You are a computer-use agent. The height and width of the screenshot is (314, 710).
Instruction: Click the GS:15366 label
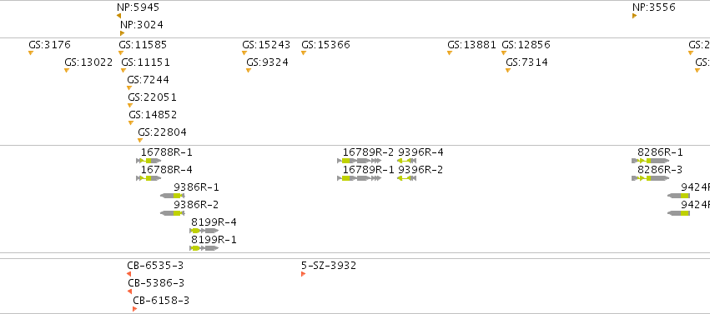325,45
